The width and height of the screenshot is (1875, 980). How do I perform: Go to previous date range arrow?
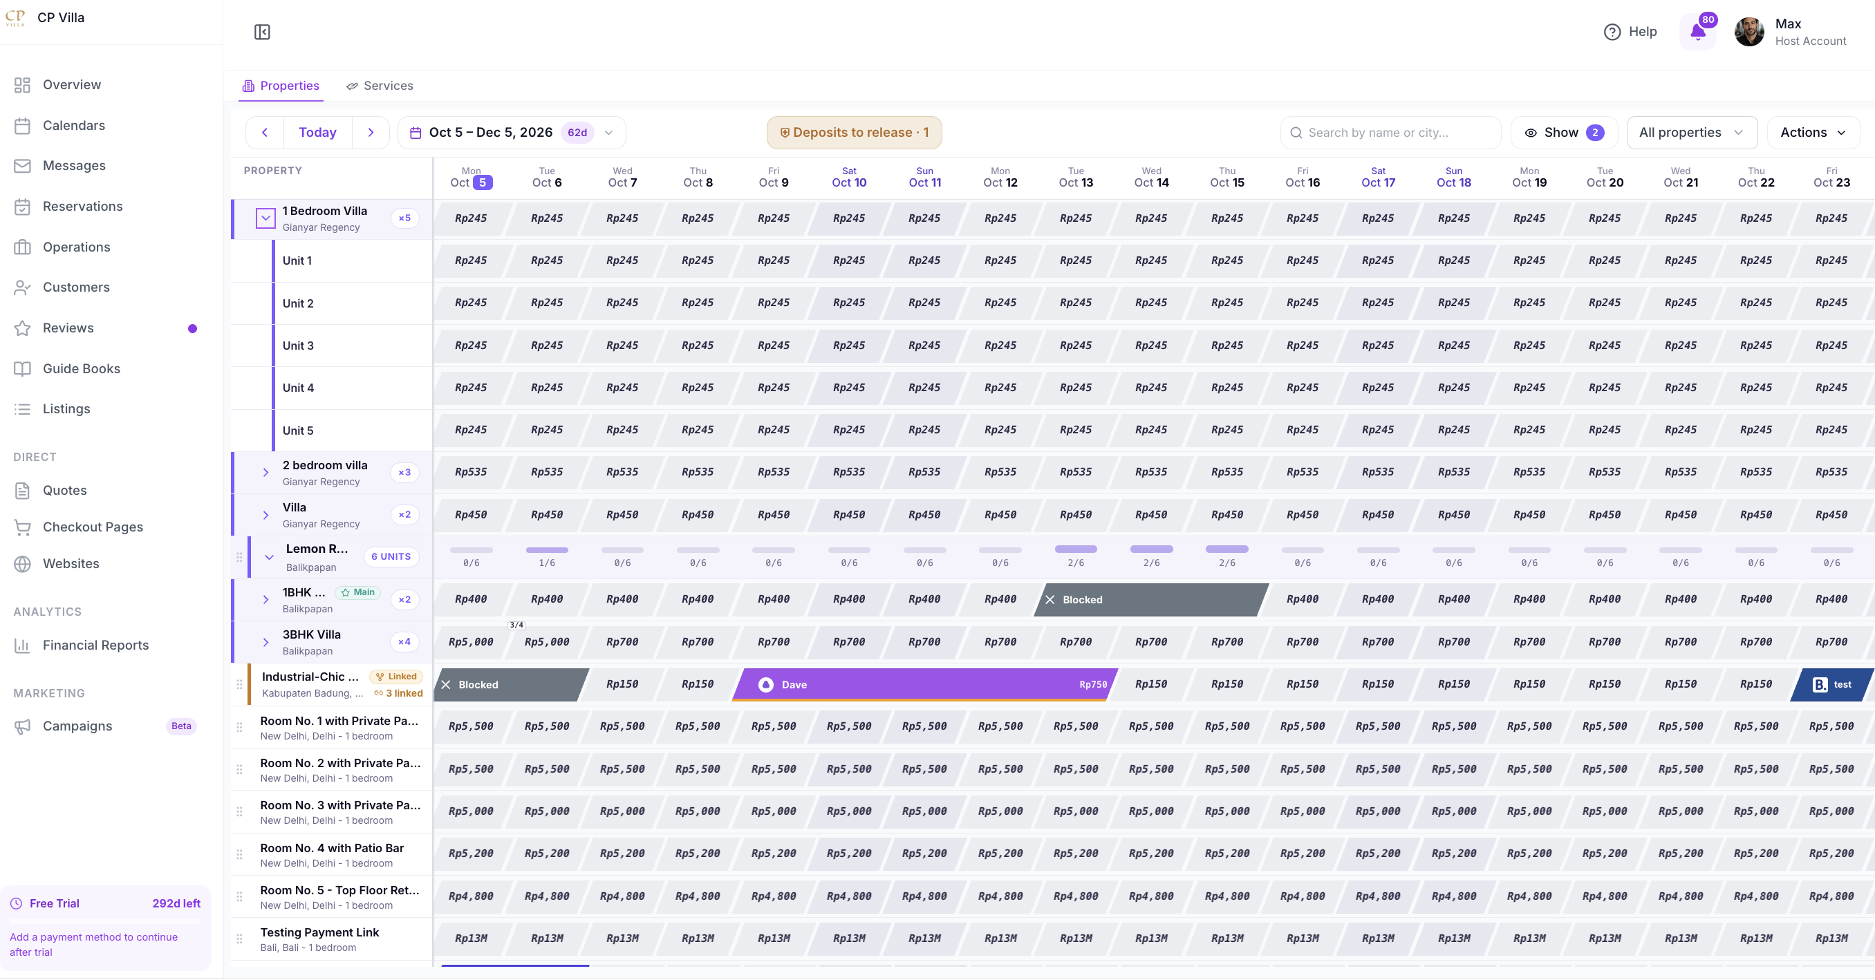(265, 133)
